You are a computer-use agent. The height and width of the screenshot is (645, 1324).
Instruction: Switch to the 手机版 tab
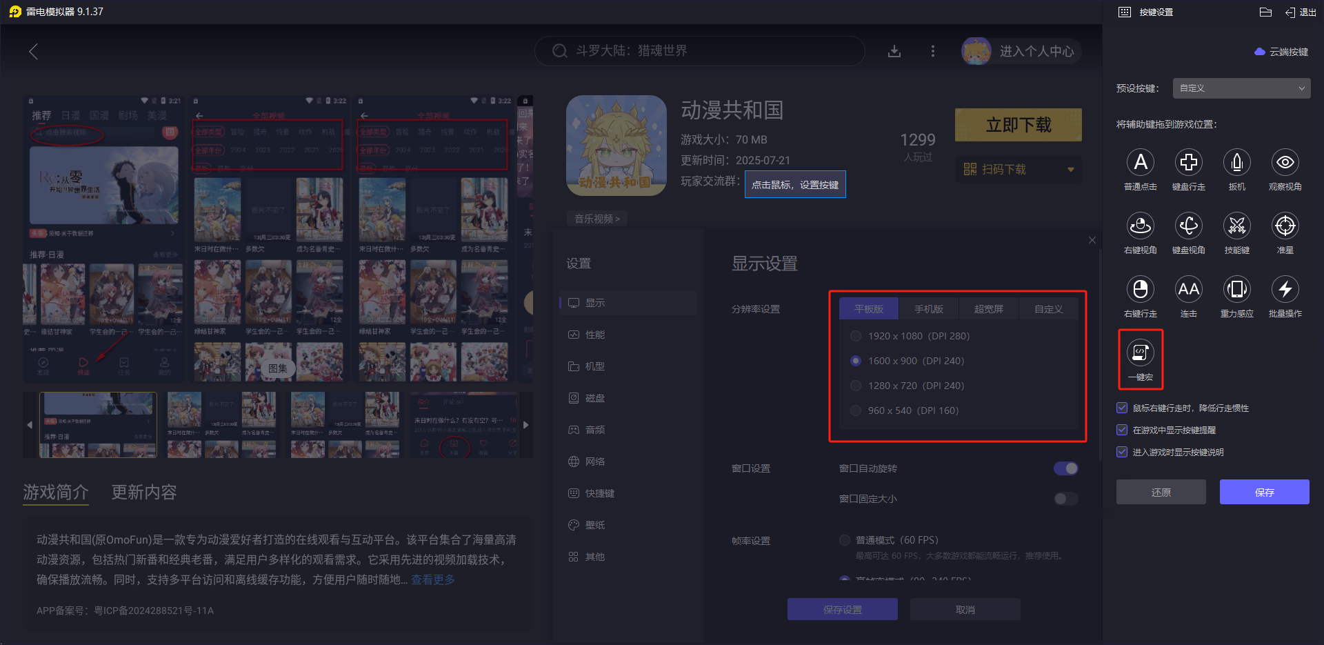[x=929, y=309]
